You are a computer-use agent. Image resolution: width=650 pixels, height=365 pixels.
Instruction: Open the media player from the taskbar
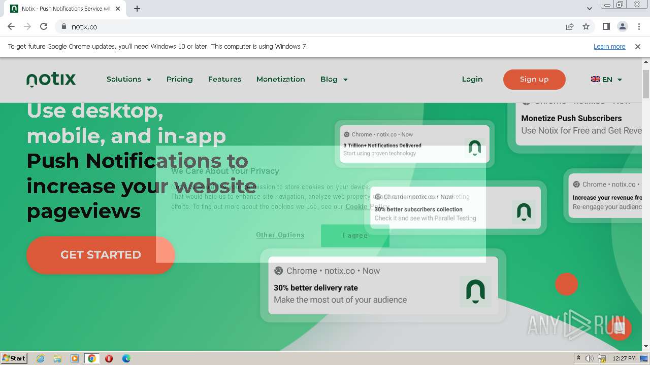(75, 358)
